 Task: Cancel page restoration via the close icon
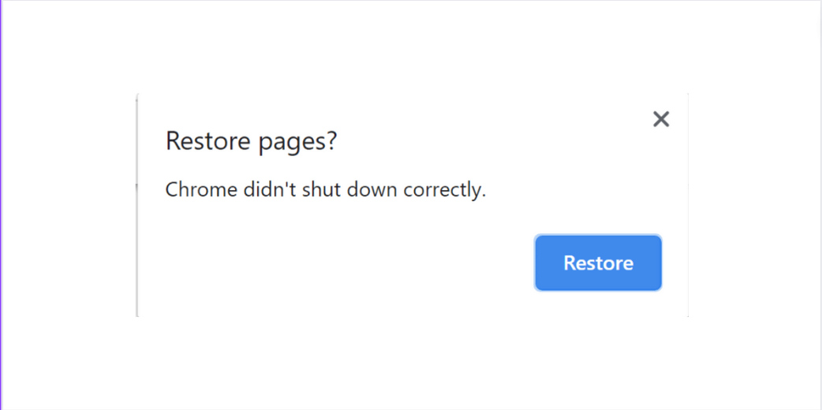click(661, 119)
